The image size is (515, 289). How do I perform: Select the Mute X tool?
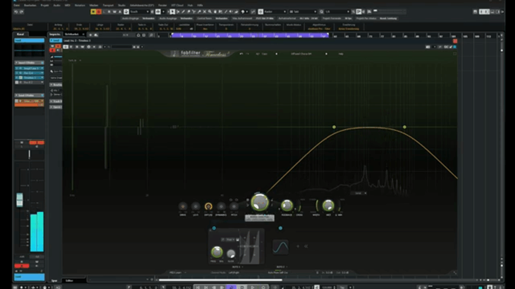click(204, 12)
